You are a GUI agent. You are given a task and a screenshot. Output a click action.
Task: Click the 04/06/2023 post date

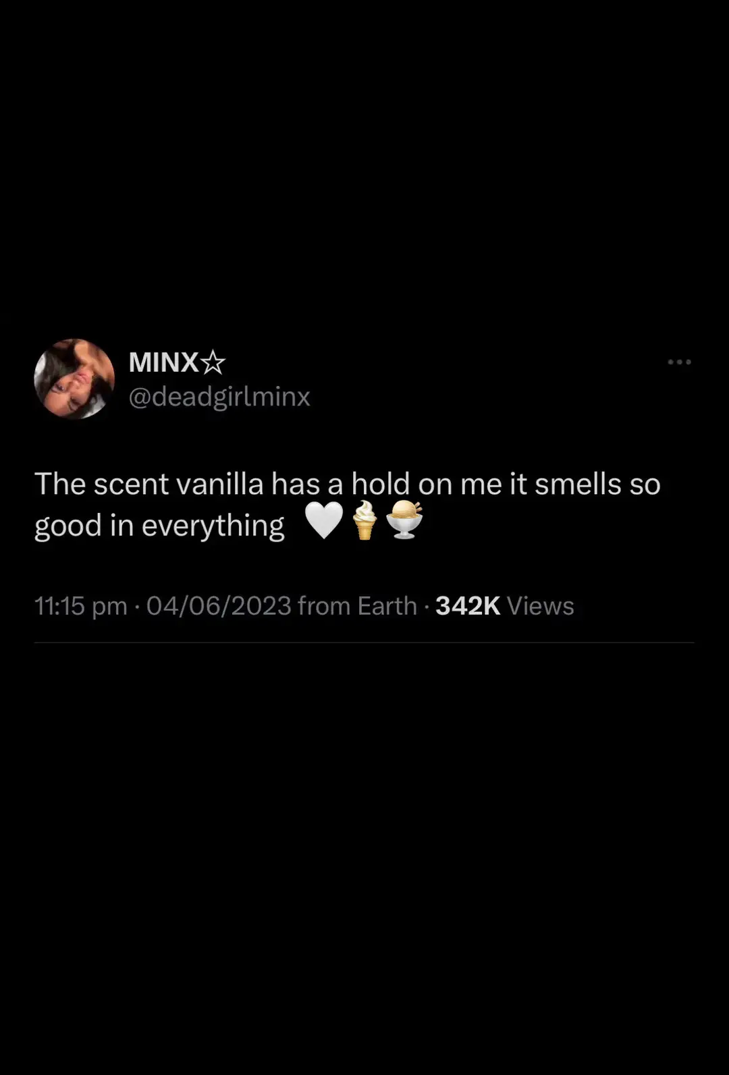[x=219, y=606]
